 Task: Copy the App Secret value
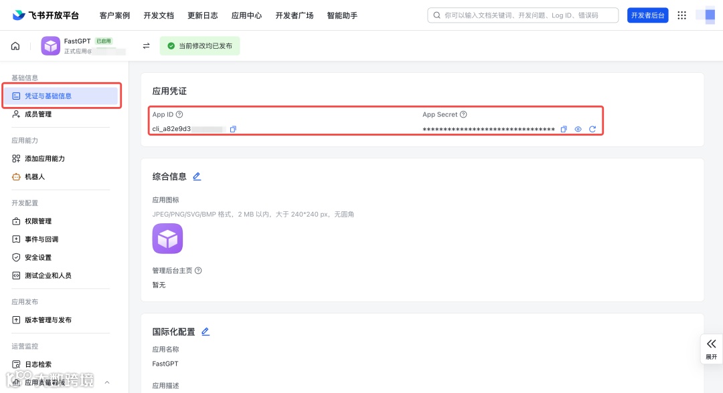(564, 129)
